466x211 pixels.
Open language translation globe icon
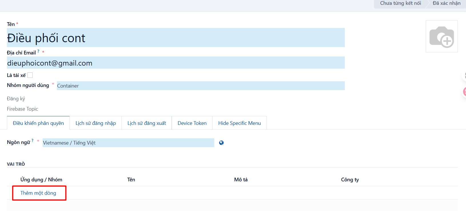coord(221,143)
